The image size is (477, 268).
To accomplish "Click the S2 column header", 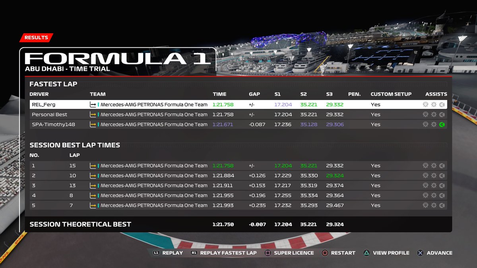I will point(304,94).
